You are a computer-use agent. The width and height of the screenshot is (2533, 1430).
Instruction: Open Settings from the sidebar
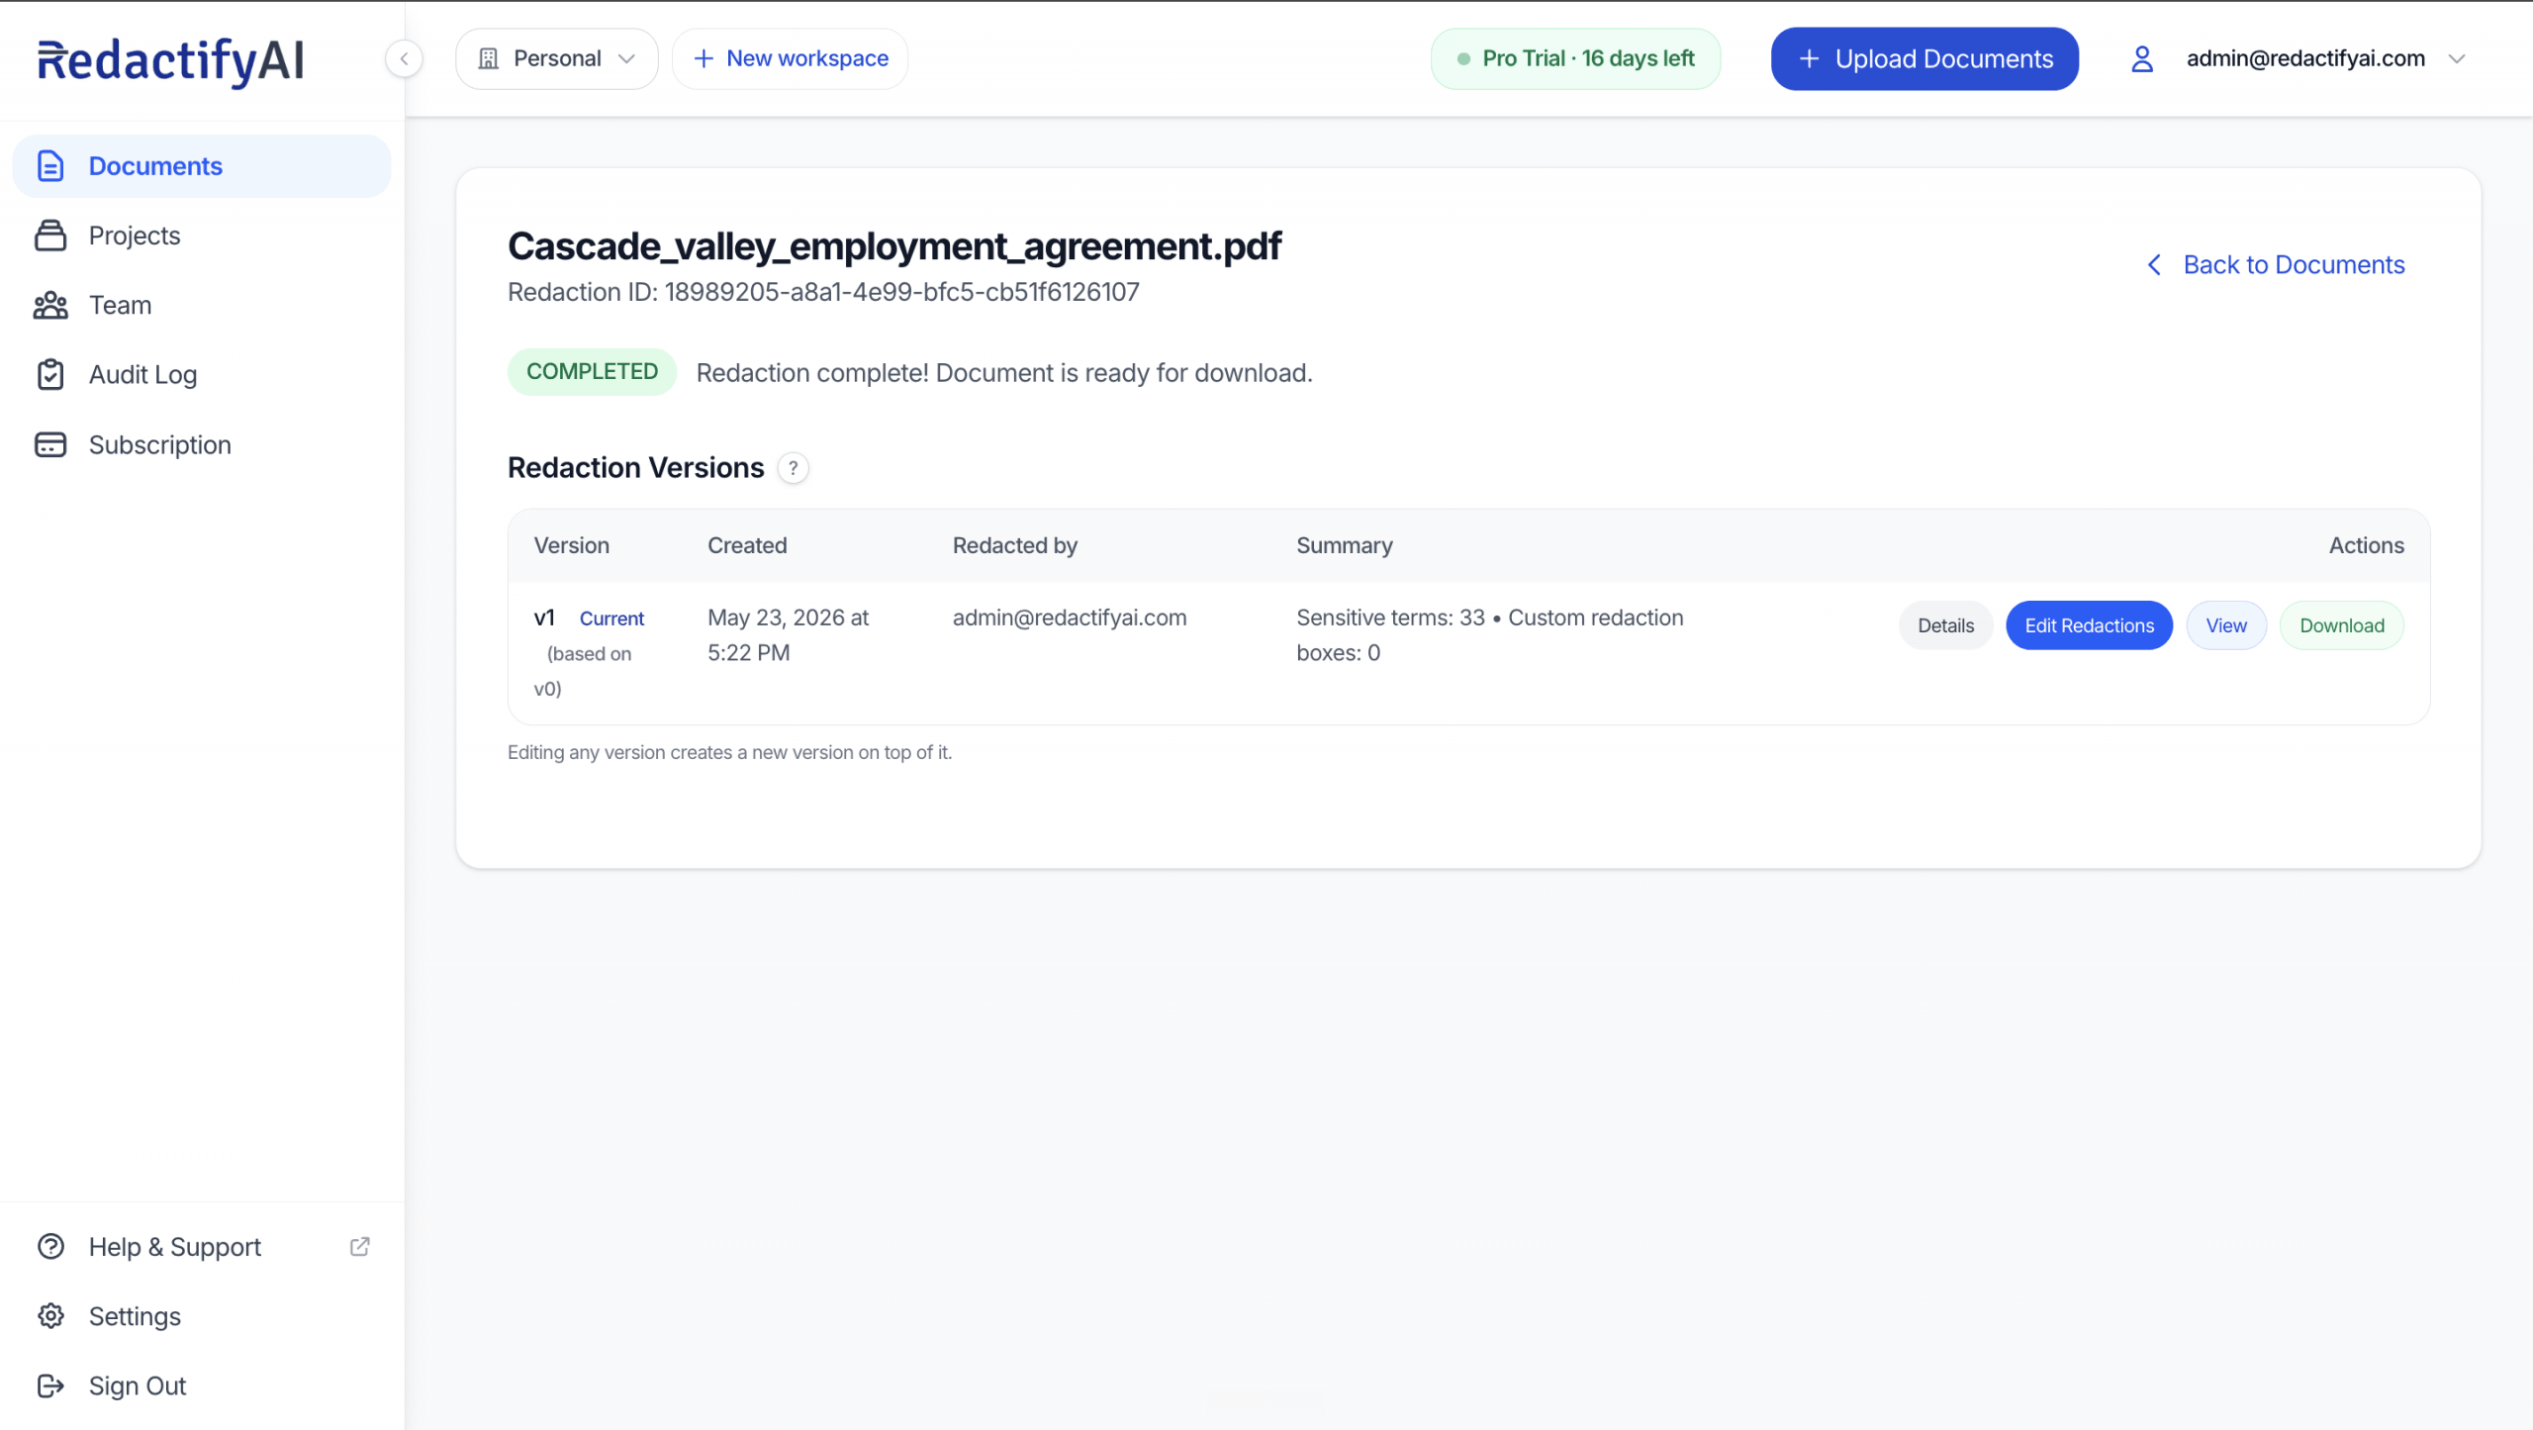(202, 1316)
